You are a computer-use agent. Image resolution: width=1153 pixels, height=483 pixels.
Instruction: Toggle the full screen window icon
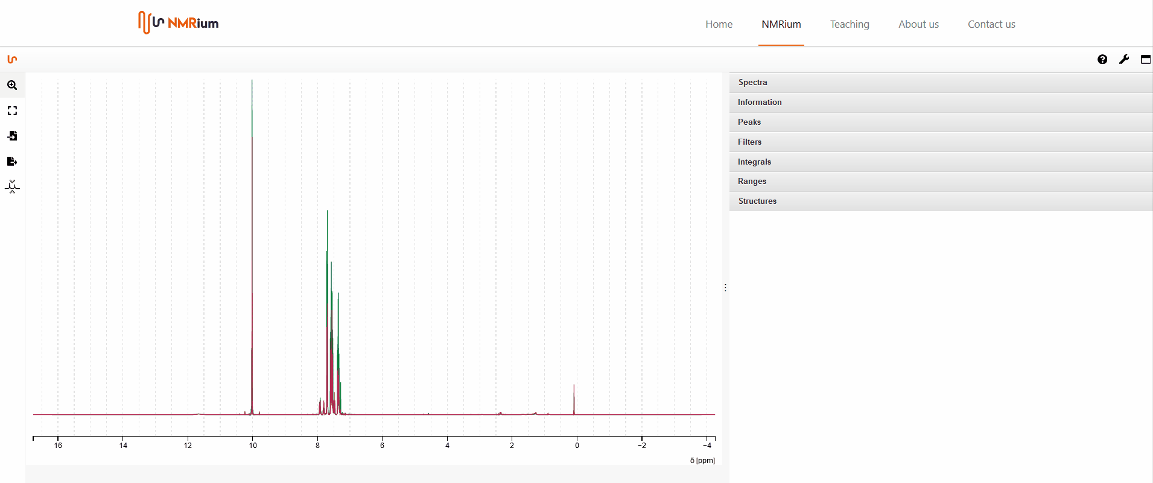1146,59
